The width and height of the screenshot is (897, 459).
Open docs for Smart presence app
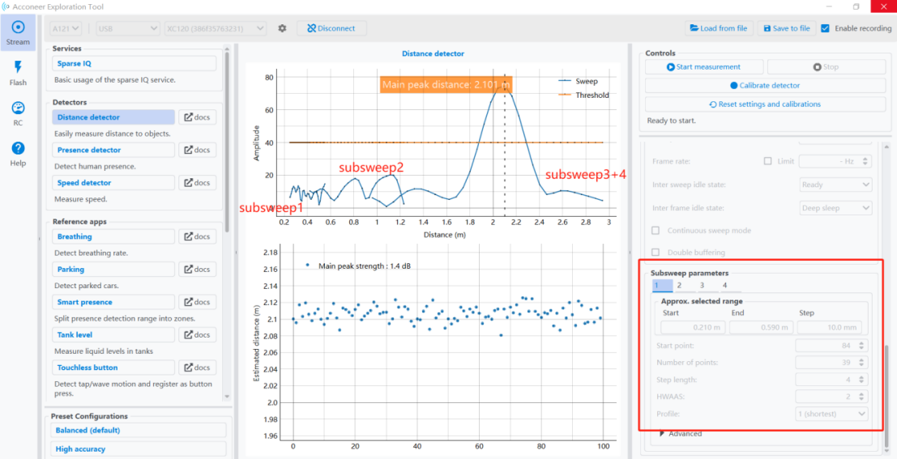[x=198, y=302]
